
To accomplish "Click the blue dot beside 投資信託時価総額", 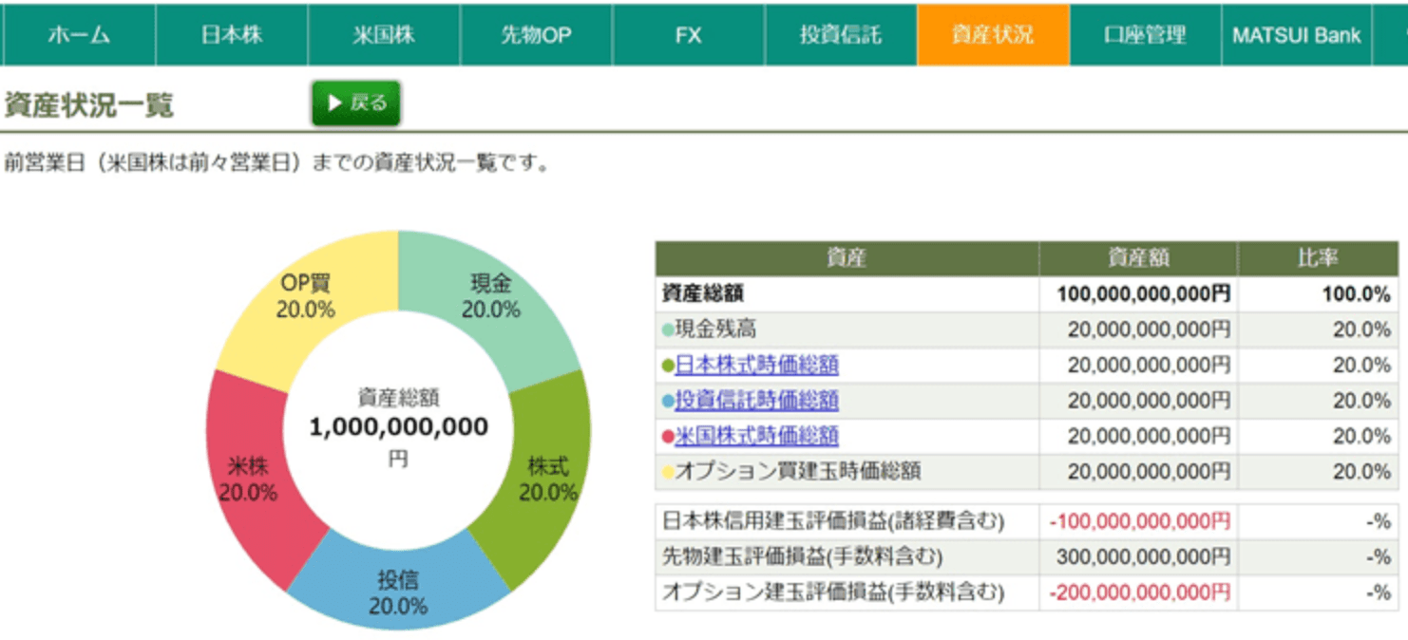I will coord(665,401).
